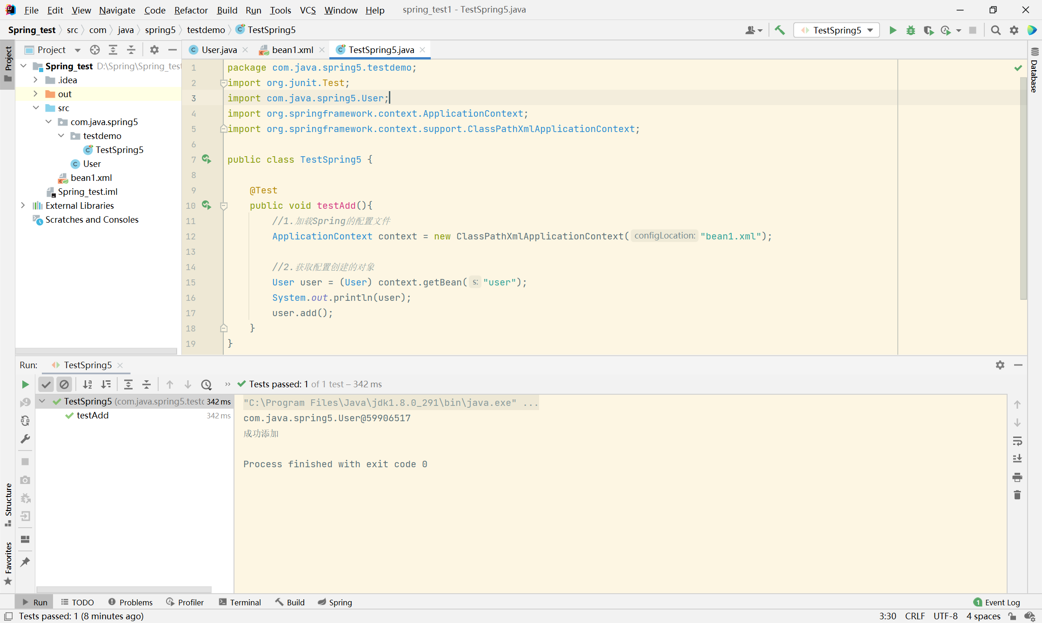Toggle show ignored tests button

pyautogui.click(x=64, y=384)
